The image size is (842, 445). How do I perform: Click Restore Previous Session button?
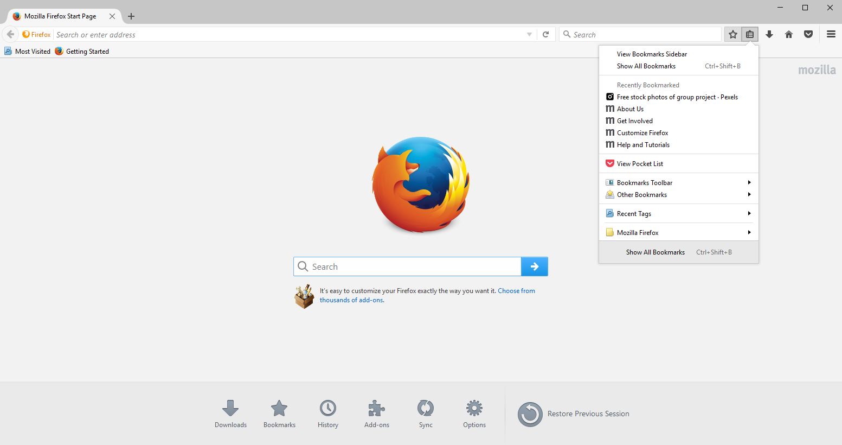[x=574, y=414]
